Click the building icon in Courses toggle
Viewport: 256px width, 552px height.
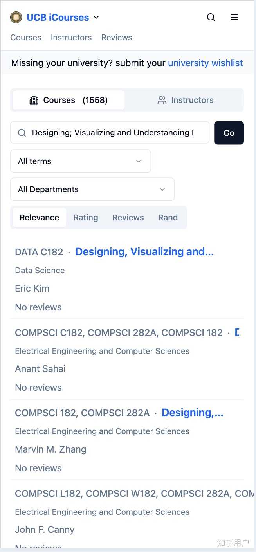click(x=34, y=100)
